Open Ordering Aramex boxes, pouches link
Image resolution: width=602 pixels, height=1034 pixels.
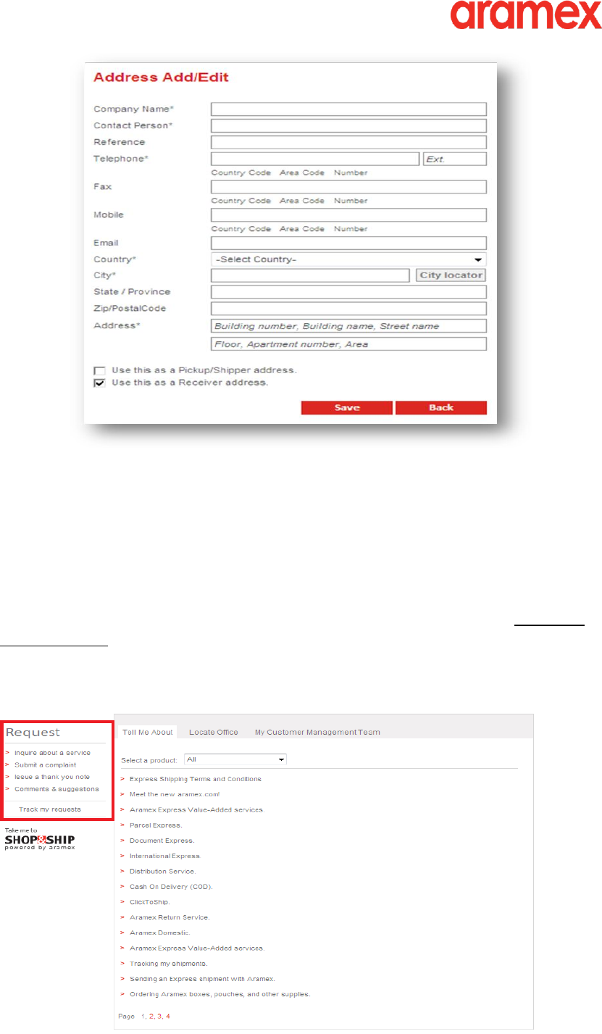(220, 994)
